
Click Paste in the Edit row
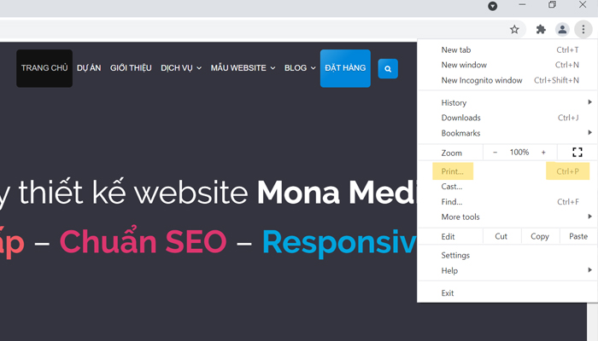click(578, 236)
